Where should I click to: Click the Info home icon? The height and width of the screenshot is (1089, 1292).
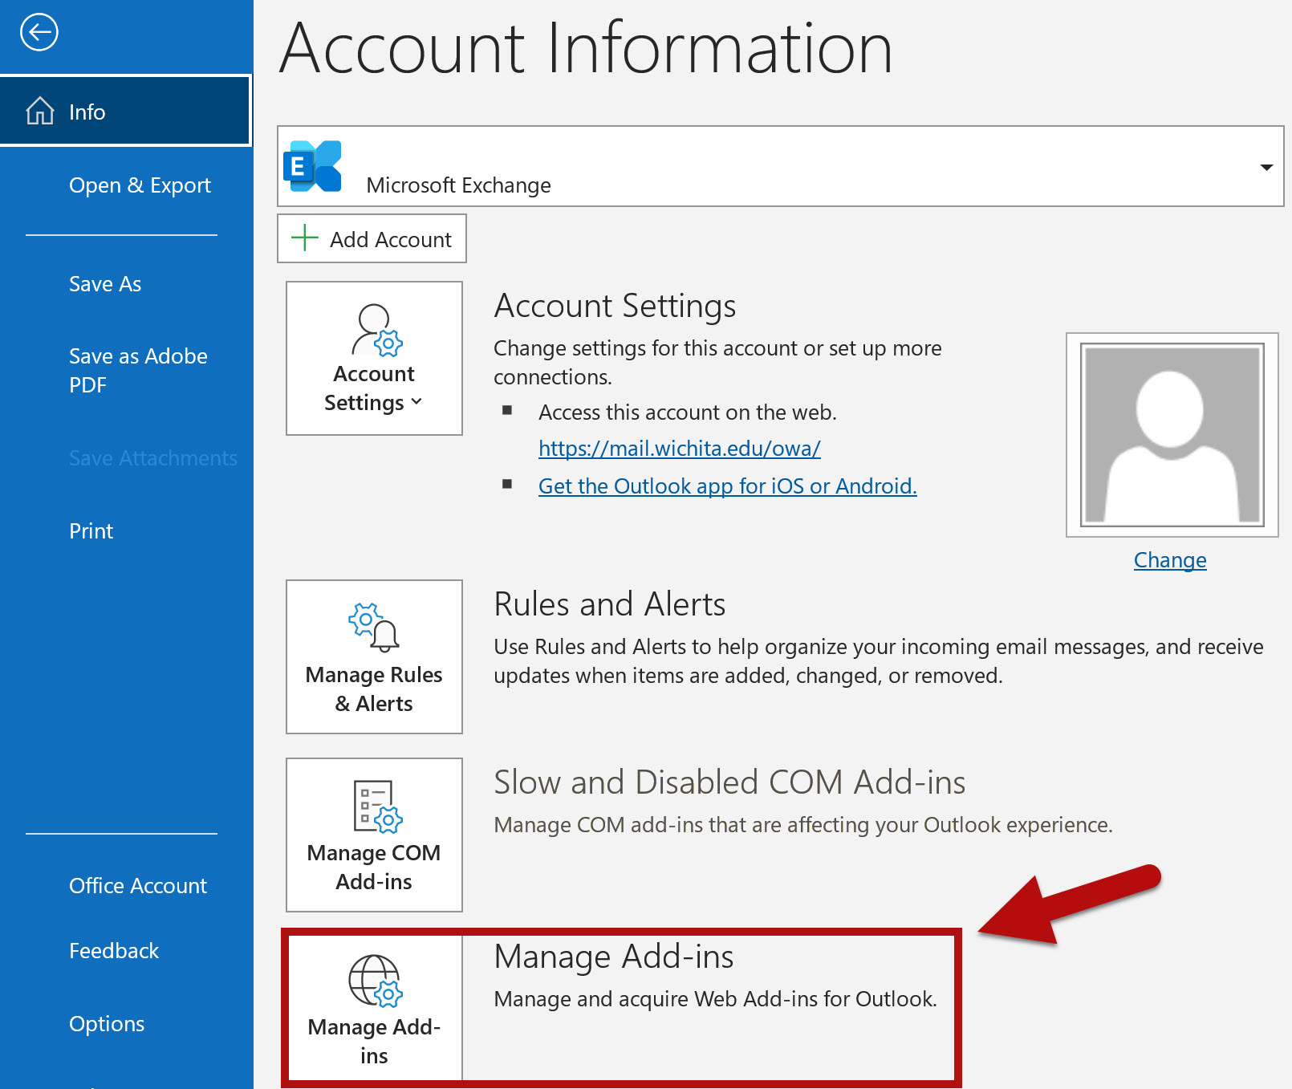40,112
